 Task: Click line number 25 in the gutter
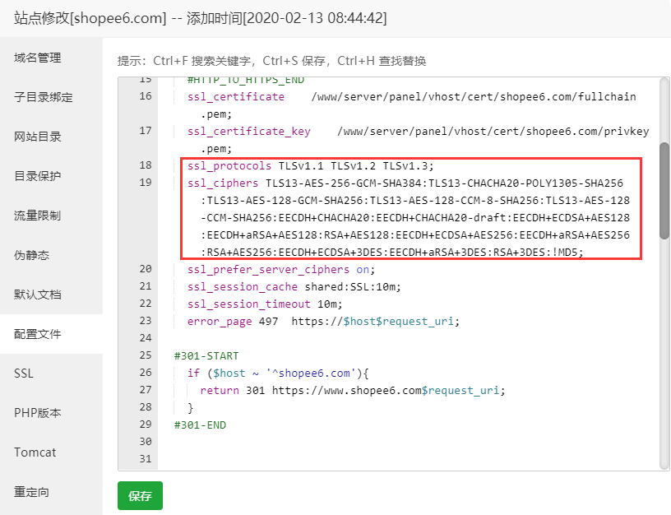tap(146, 355)
